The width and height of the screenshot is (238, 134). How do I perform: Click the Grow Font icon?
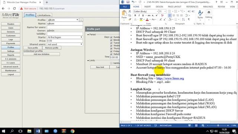coord(161,19)
